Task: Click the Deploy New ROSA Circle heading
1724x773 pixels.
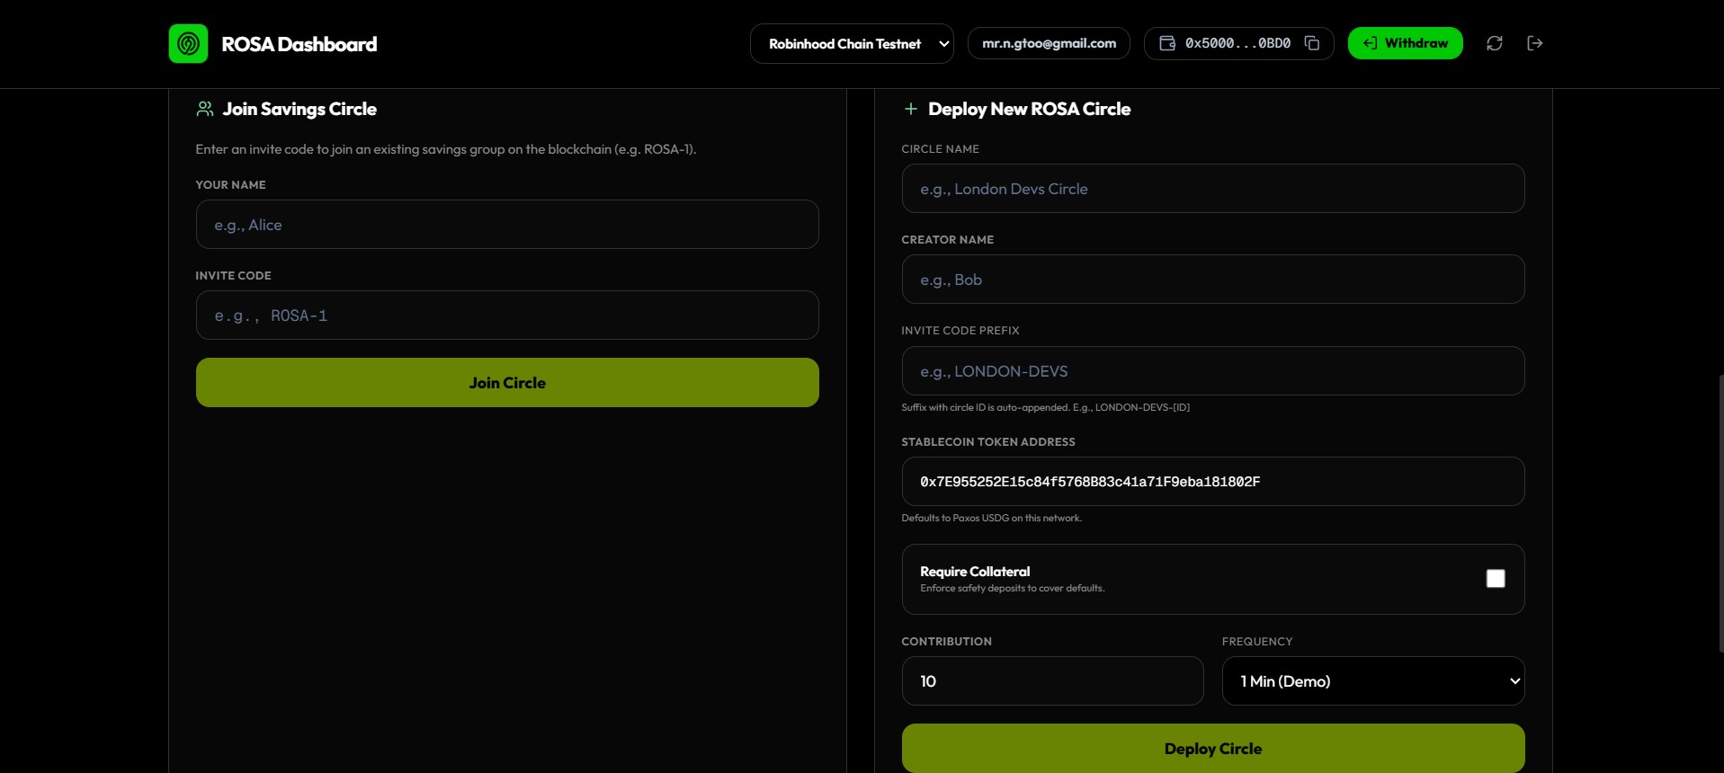Action: [1029, 109]
